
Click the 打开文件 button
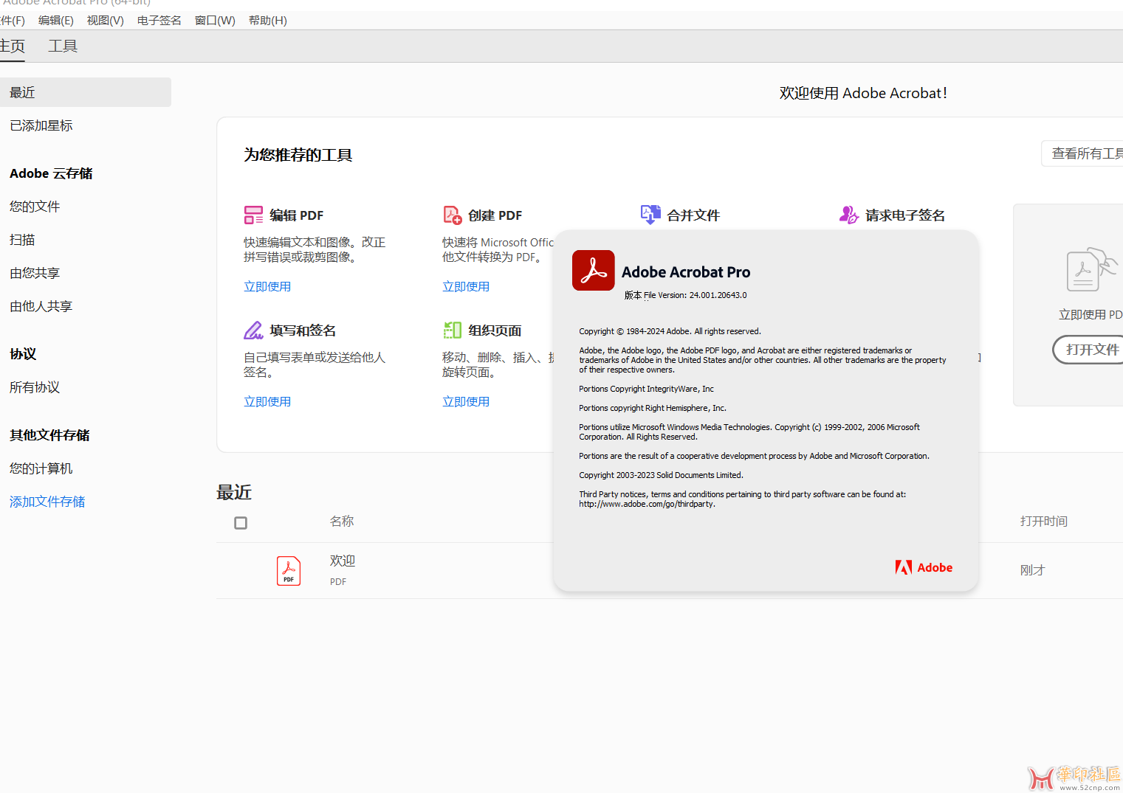[1088, 350]
